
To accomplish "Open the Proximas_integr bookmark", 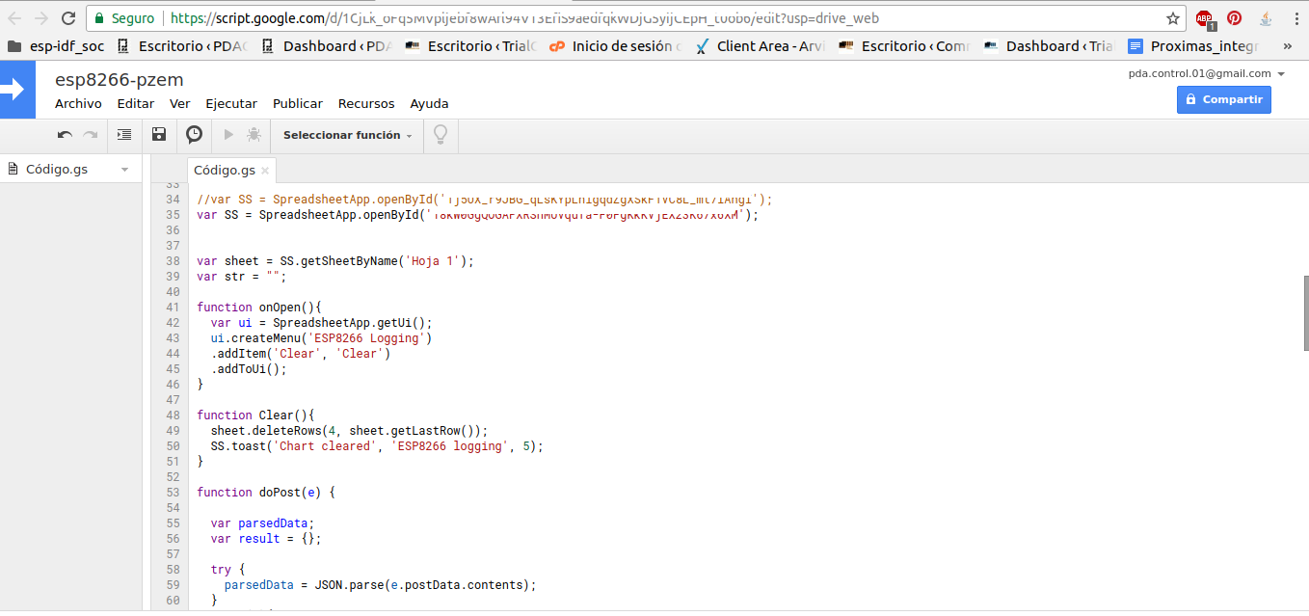I will coord(1193,46).
